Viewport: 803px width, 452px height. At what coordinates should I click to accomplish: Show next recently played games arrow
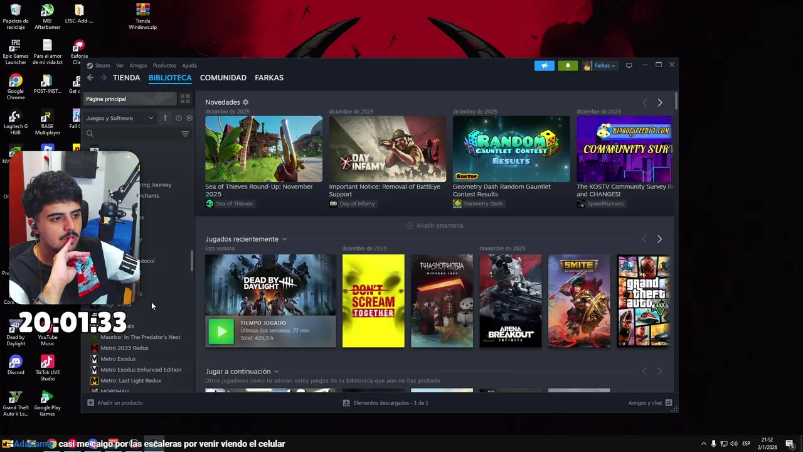point(659,239)
